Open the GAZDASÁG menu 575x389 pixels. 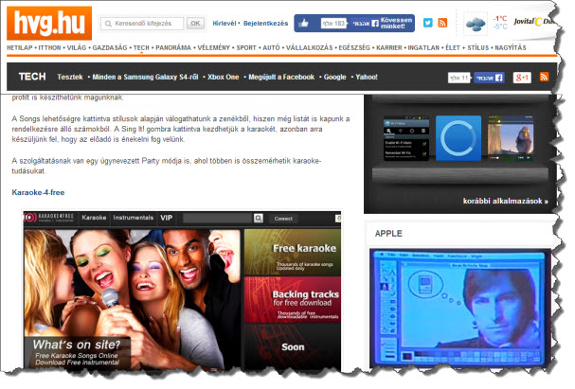click(110, 47)
